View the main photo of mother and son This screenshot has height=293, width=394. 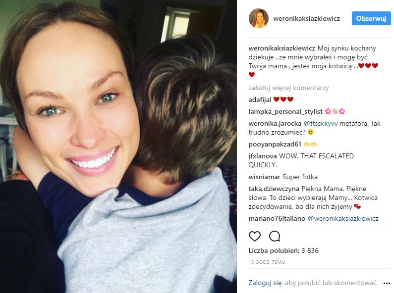pyautogui.click(x=118, y=146)
